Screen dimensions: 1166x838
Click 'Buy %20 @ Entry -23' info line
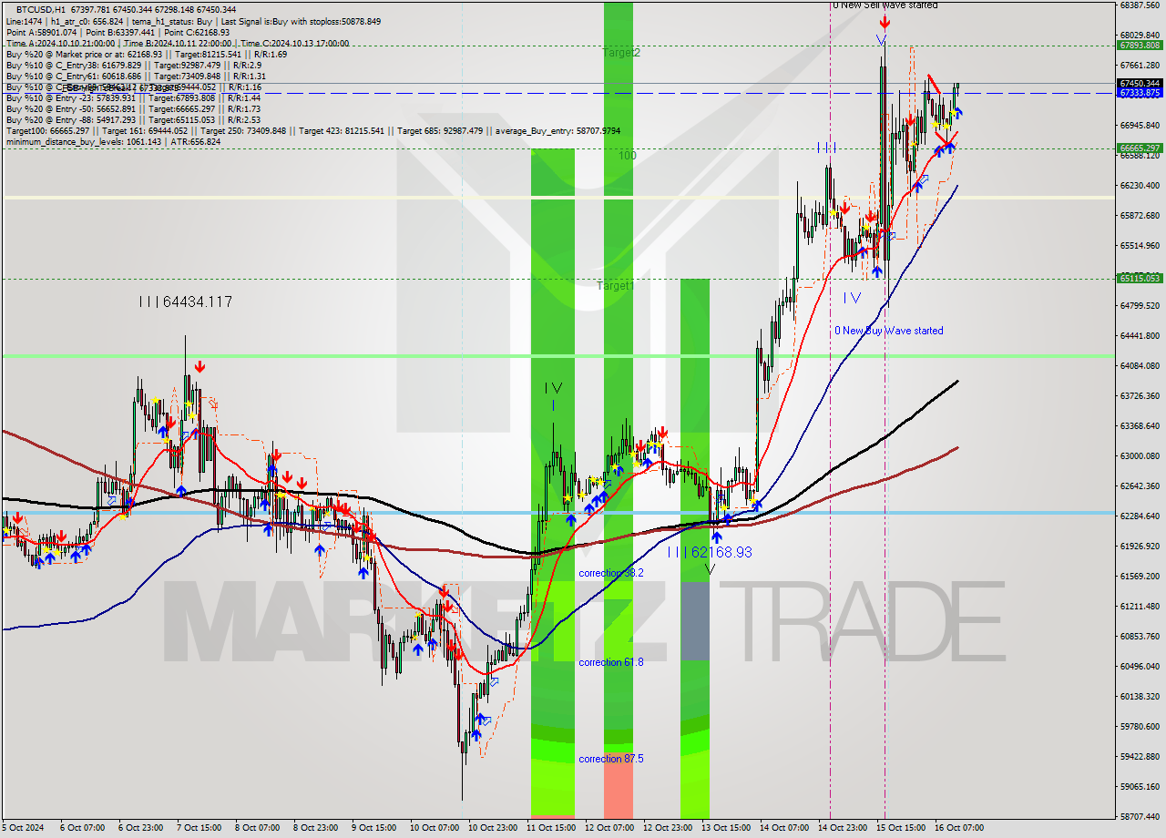pyautogui.click(x=134, y=97)
